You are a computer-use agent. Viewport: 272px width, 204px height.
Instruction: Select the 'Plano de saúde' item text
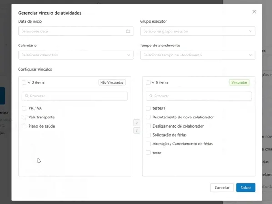coord(42,126)
